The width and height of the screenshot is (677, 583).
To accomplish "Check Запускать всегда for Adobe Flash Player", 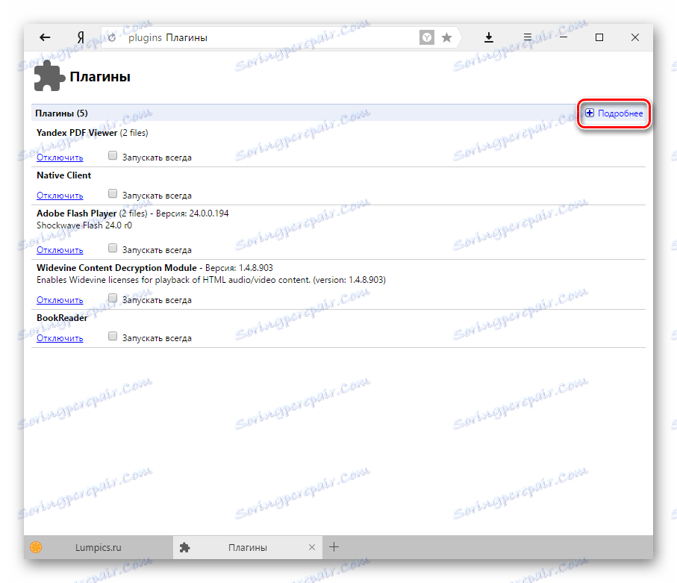I will pyautogui.click(x=113, y=247).
